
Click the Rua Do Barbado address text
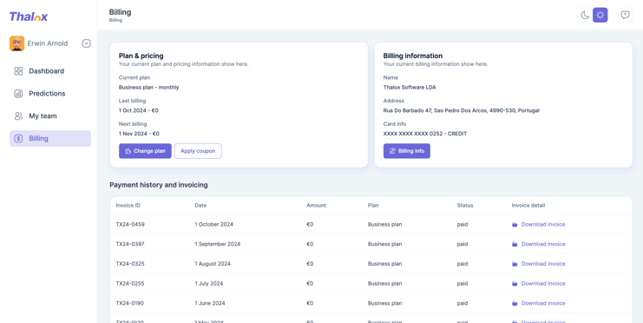click(462, 110)
